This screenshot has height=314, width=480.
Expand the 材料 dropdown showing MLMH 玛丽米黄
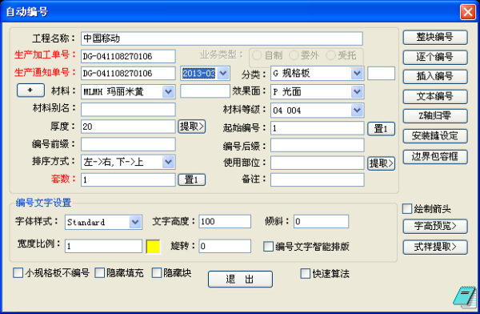[168, 91]
